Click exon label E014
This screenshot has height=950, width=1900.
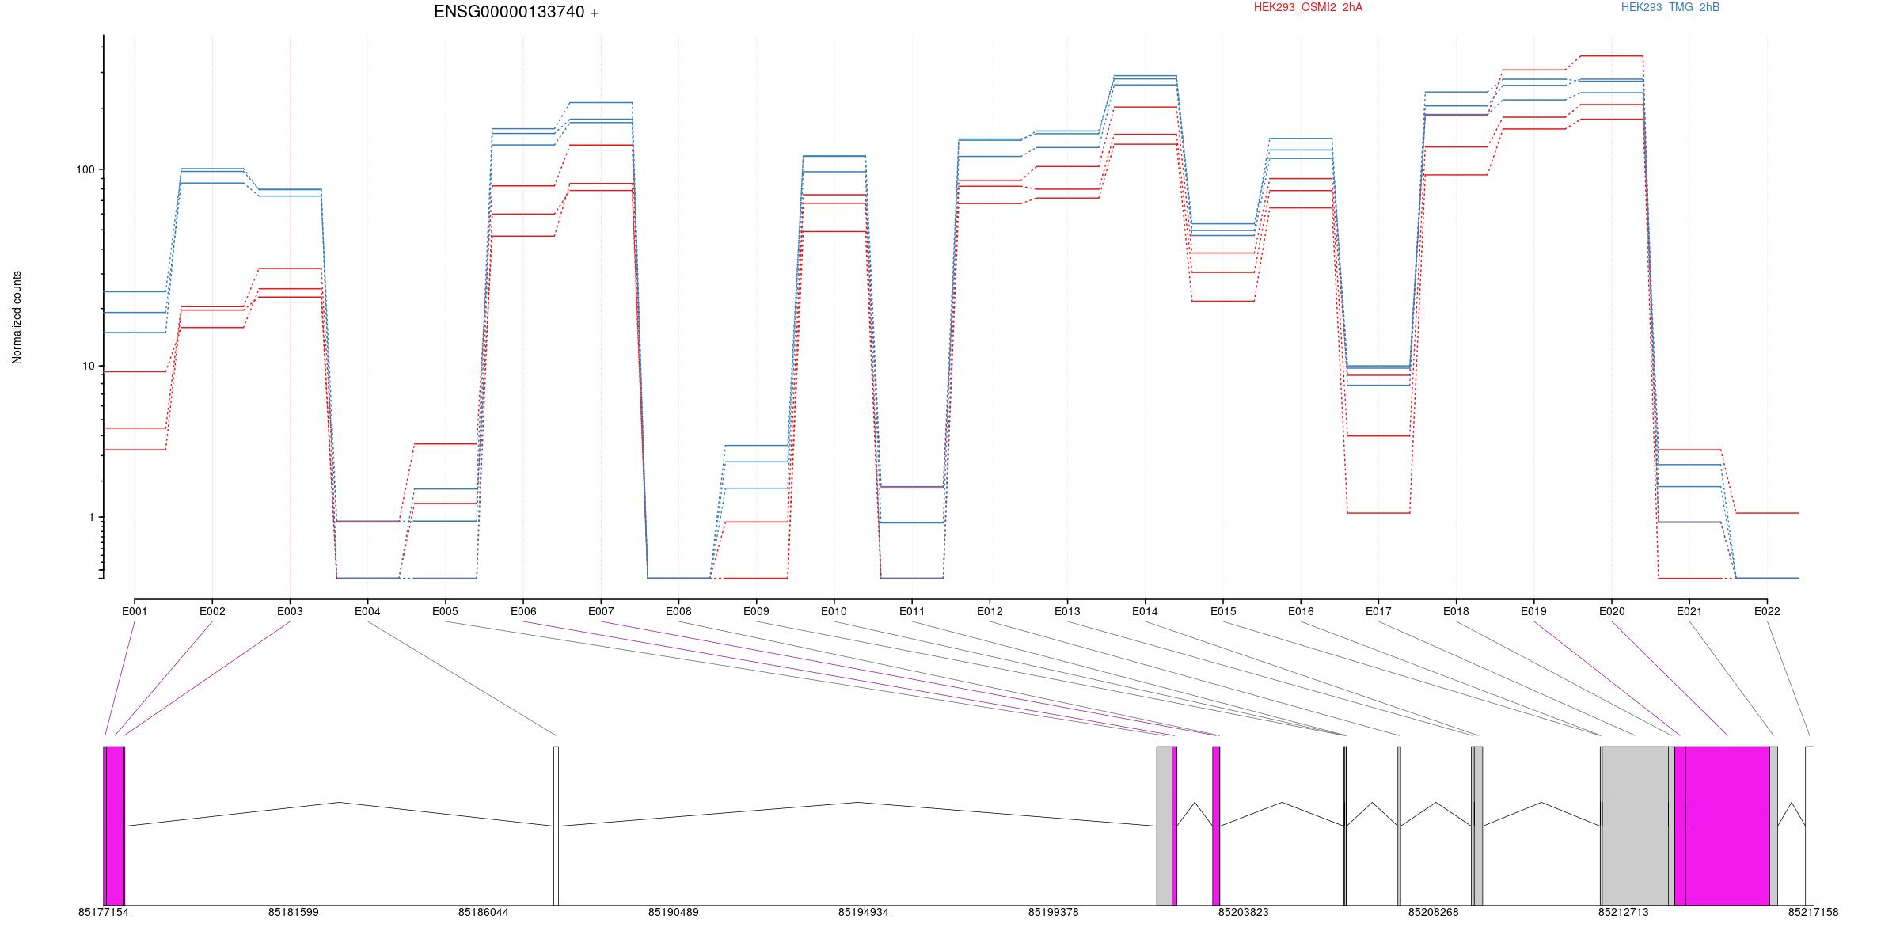(1145, 611)
